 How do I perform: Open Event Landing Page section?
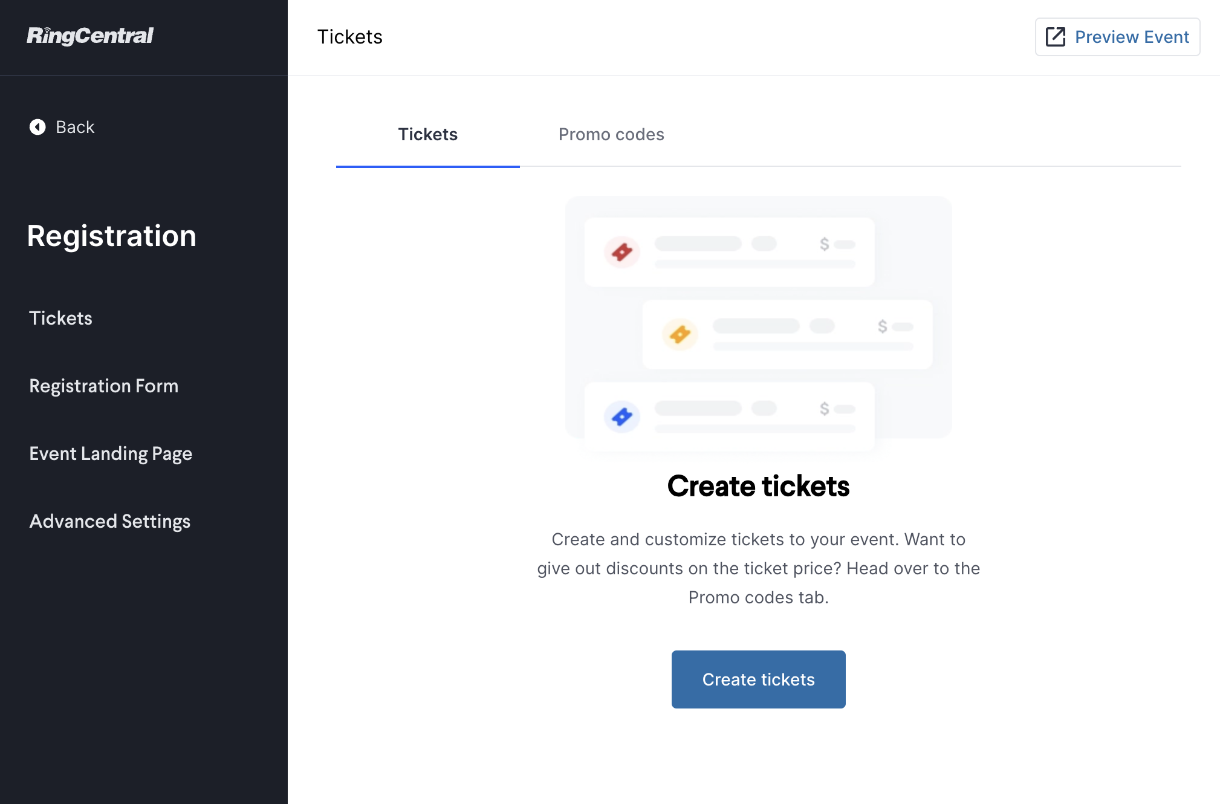[111, 453]
